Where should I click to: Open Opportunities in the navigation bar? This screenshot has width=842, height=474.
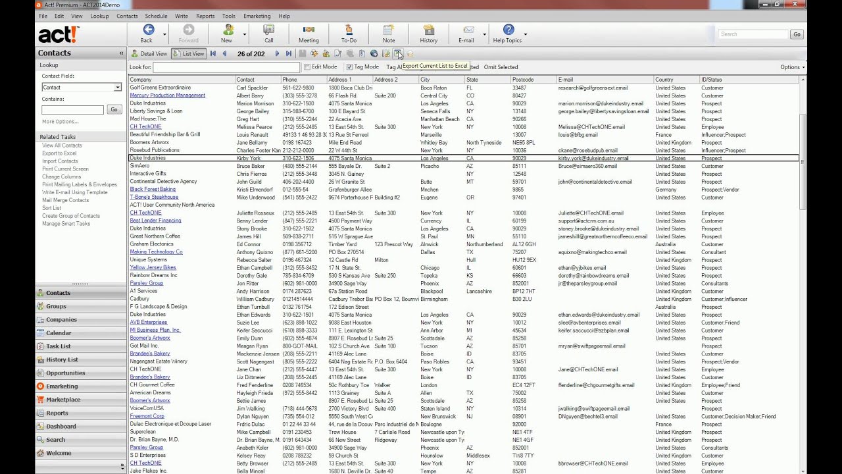(x=80, y=373)
